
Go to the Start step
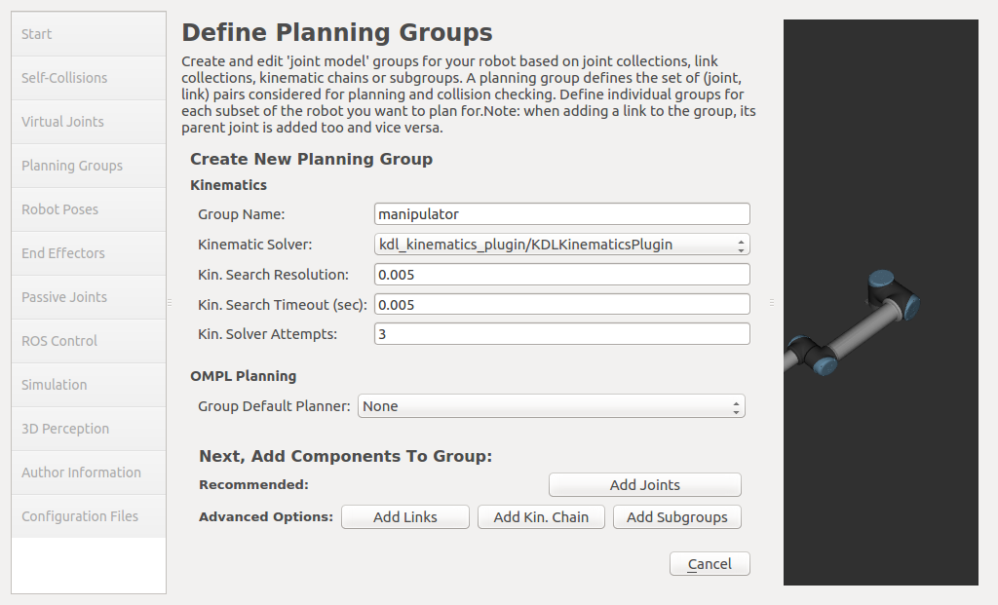89,34
